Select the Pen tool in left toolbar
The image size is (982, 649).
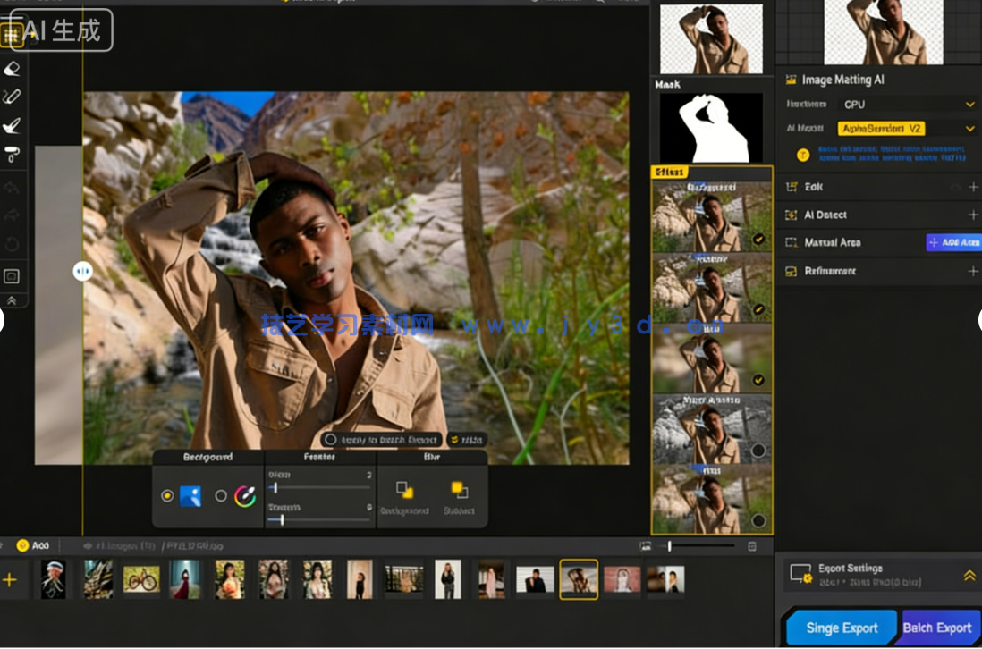tap(13, 96)
